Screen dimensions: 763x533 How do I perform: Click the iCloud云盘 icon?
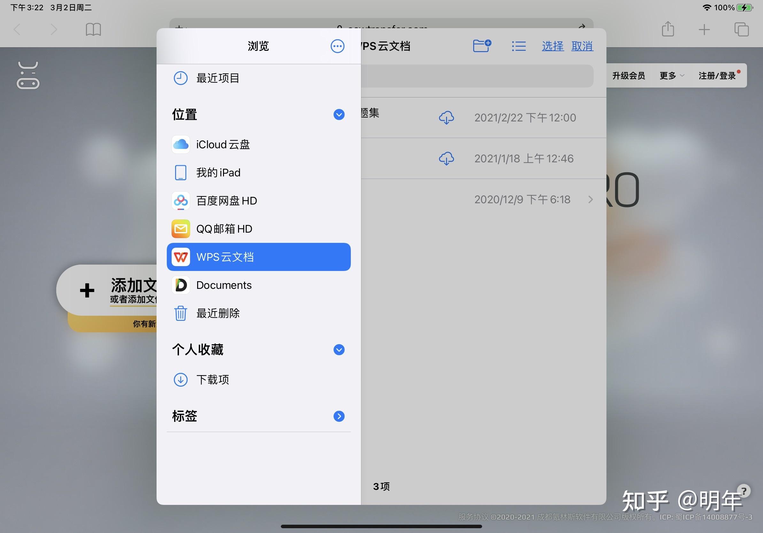tap(180, 144)
